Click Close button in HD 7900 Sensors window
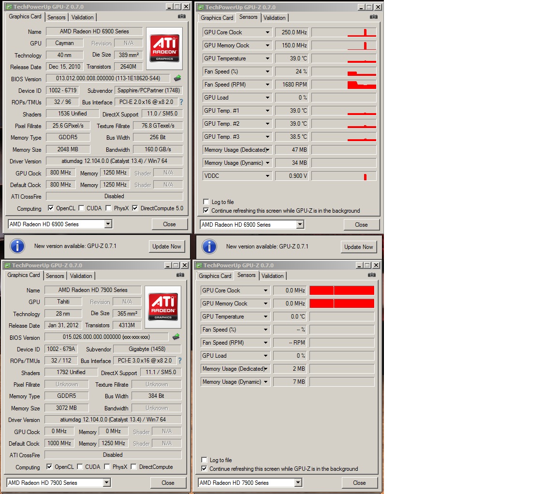 (359, 482)
